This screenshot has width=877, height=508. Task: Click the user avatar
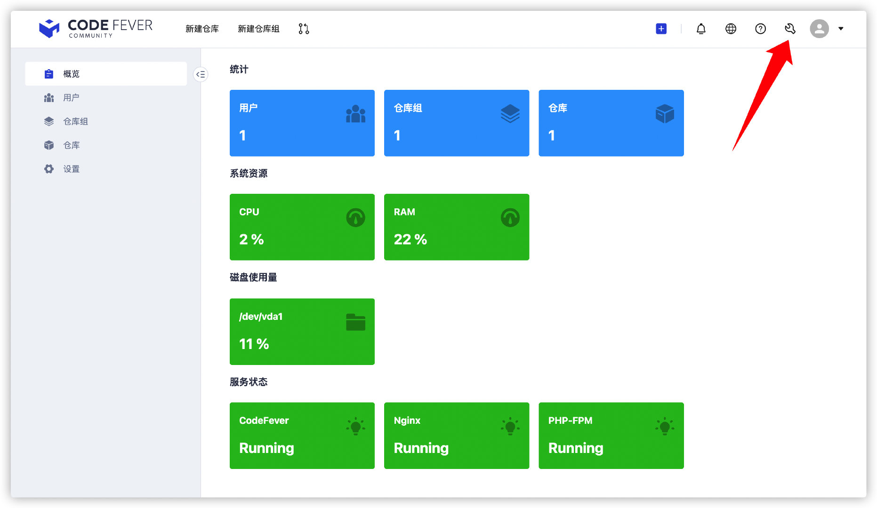tap(819, 29)
